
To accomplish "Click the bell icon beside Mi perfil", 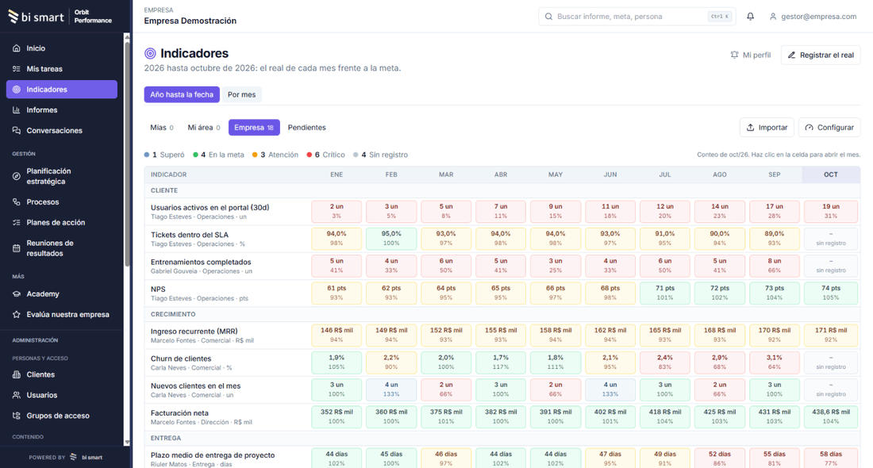I will 734,55.
